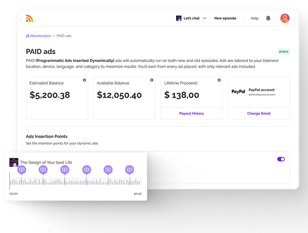308x233 pixels.
Task: Expand the Let's chat podcast dropdown
Action: pos(204,18)
